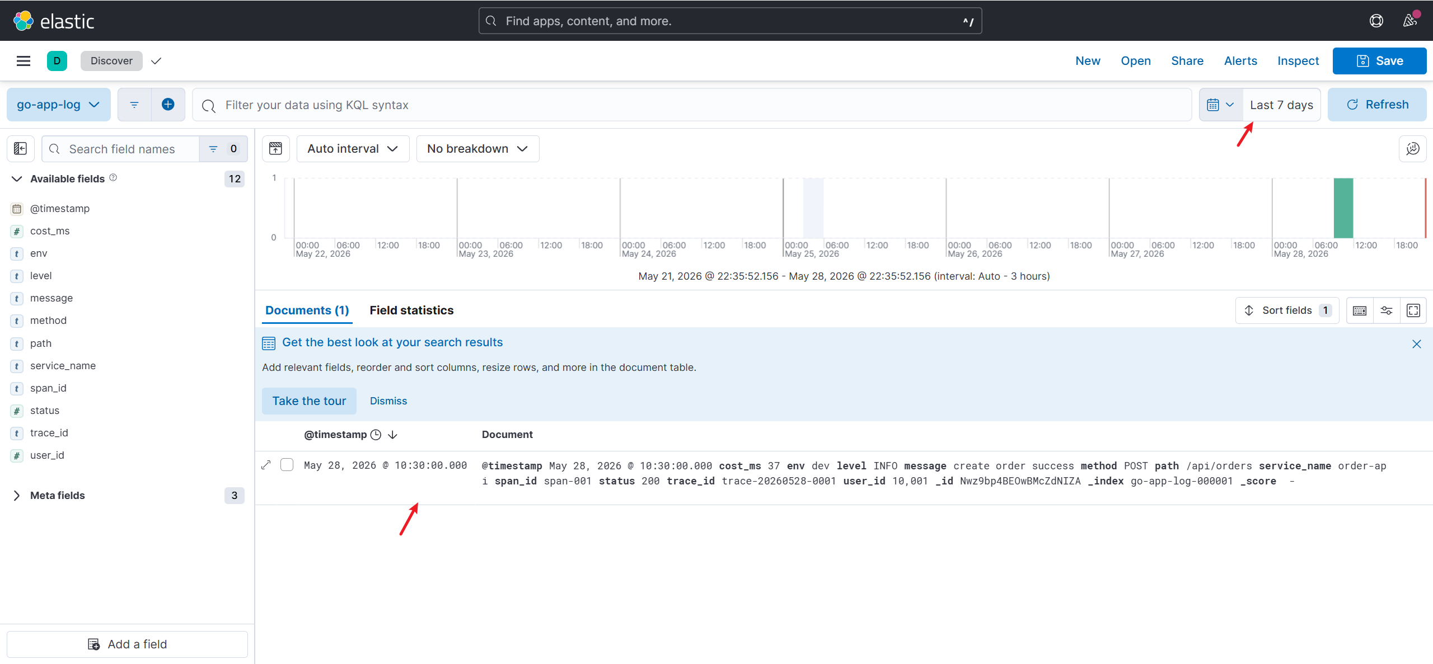Enter full screen for the document table
Image resolution: width=1433 pixels, height=664 pixels.
[1413, 310]
